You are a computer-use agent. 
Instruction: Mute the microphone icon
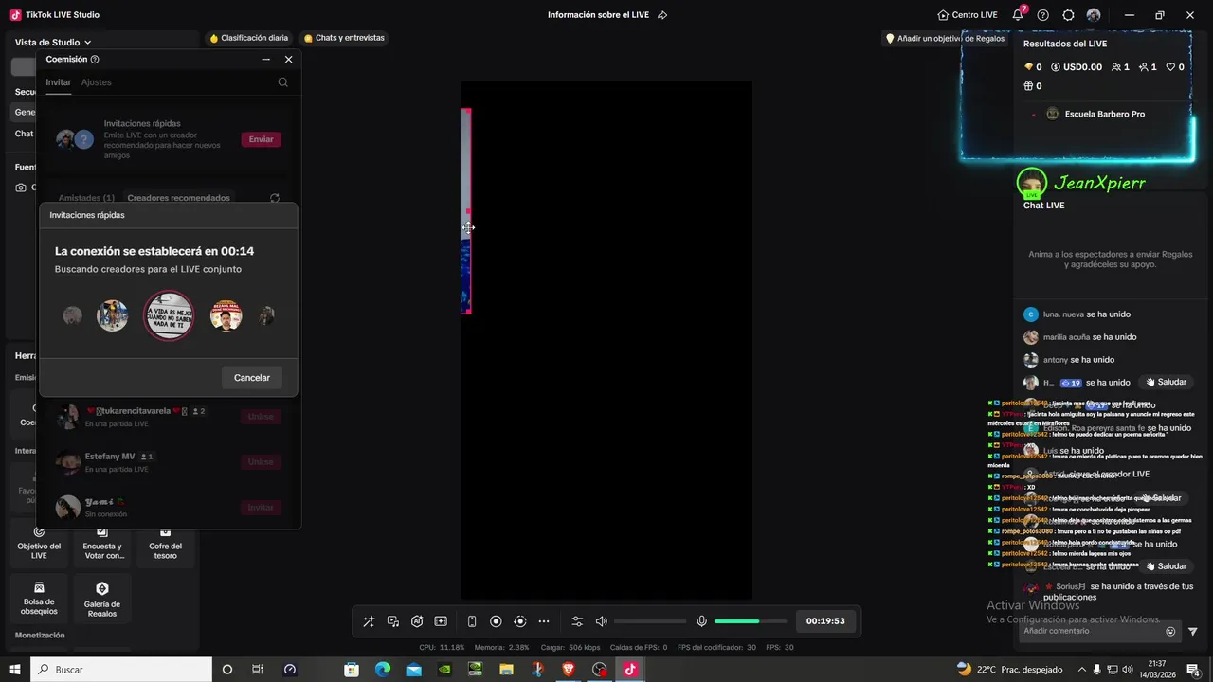(x=701, y=621)
